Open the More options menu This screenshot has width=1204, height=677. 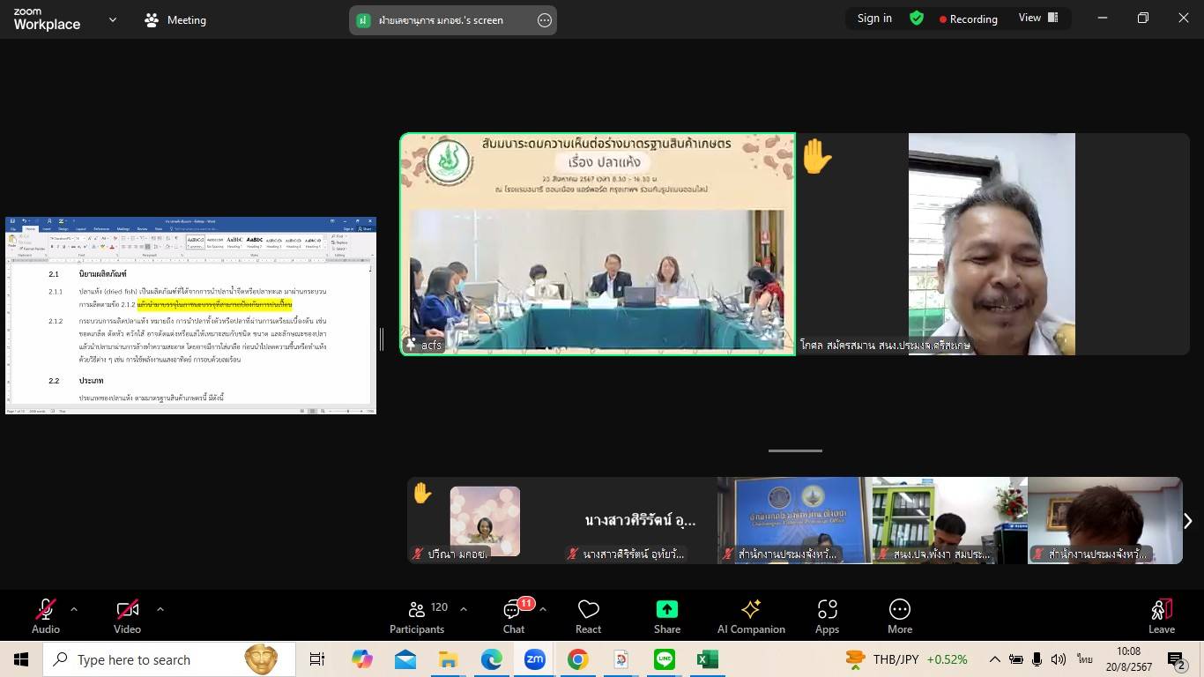899,616
